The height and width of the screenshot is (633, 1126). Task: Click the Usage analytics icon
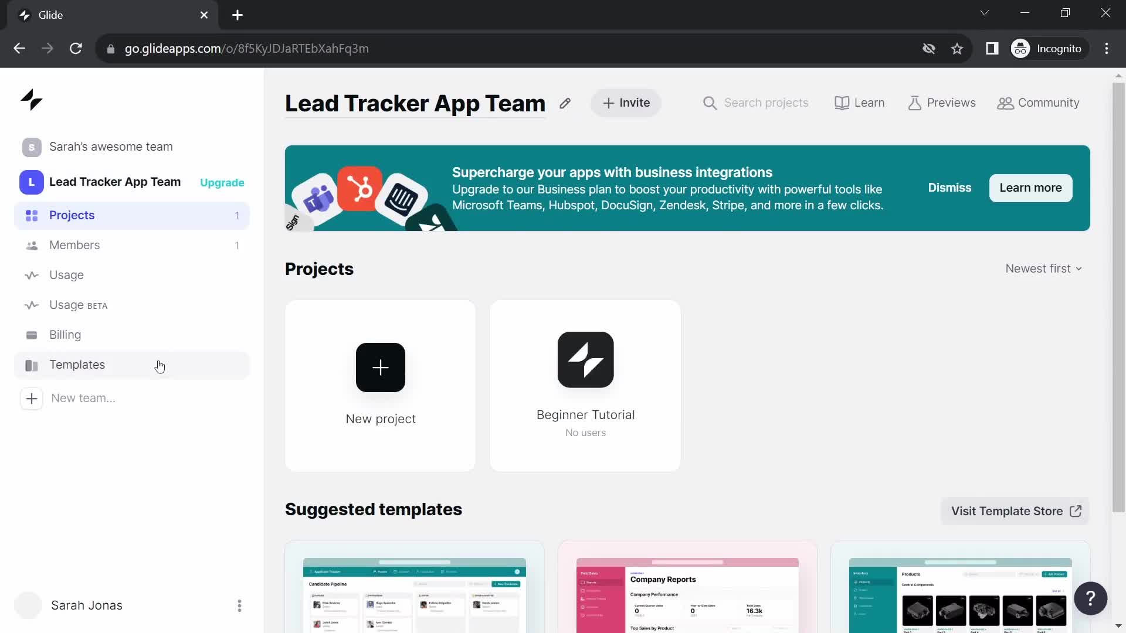[32, 275]
